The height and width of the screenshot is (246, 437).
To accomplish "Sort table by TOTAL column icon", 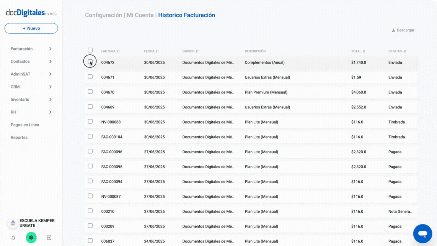I will click(364, 51).
